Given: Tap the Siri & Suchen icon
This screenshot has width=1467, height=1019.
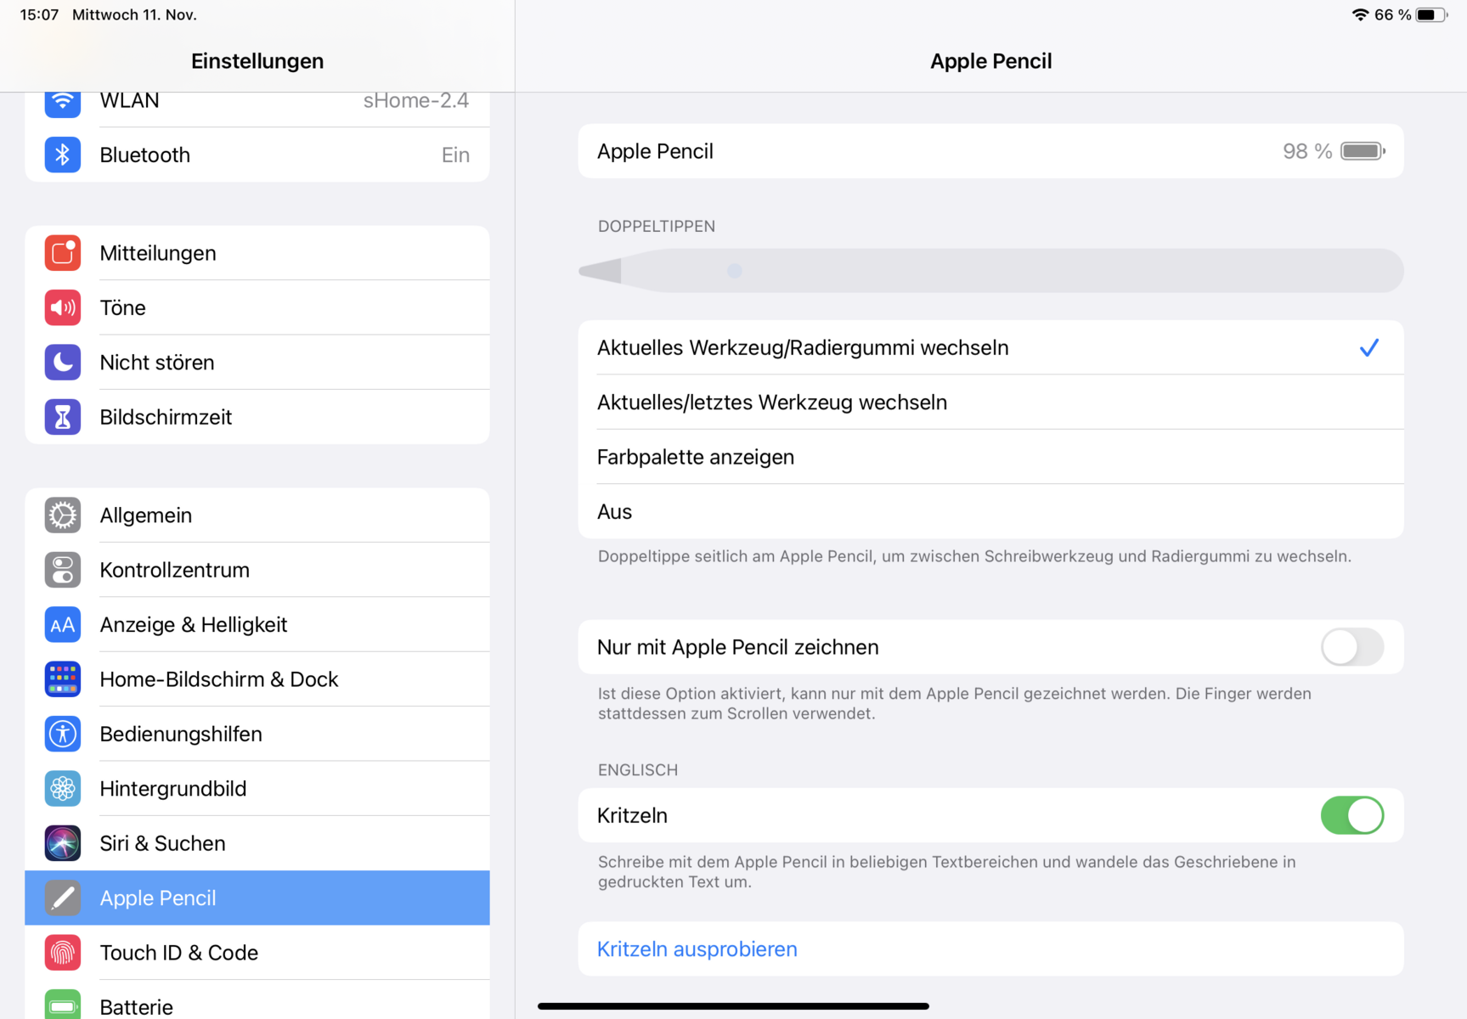Looking at the screenshot, I should 63,843.
